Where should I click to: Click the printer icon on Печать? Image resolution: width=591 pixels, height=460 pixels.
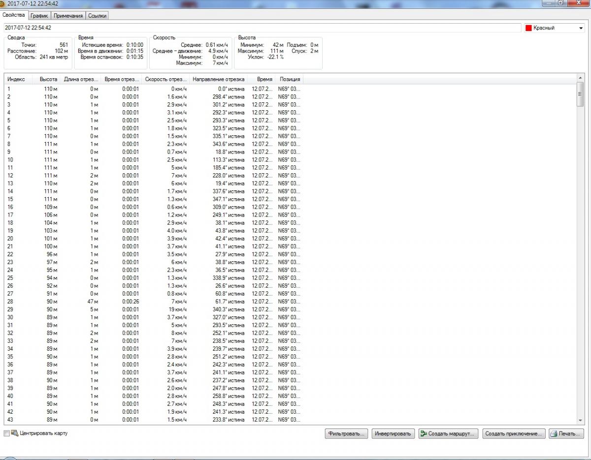(554, 434)
